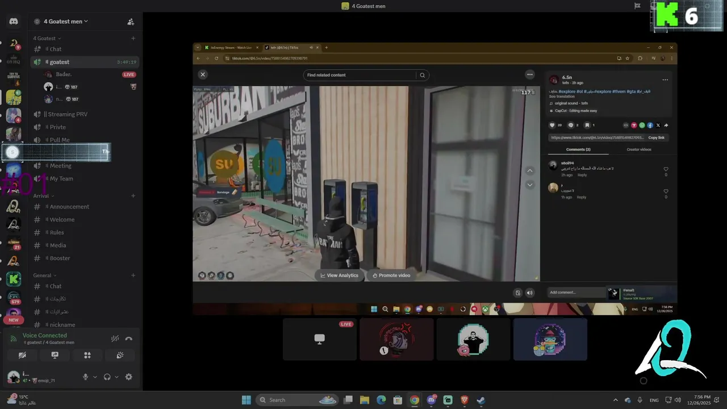This screenshot has width=727, height=409.
Task: Join the My Team voice channel
Action: (84, 178)
